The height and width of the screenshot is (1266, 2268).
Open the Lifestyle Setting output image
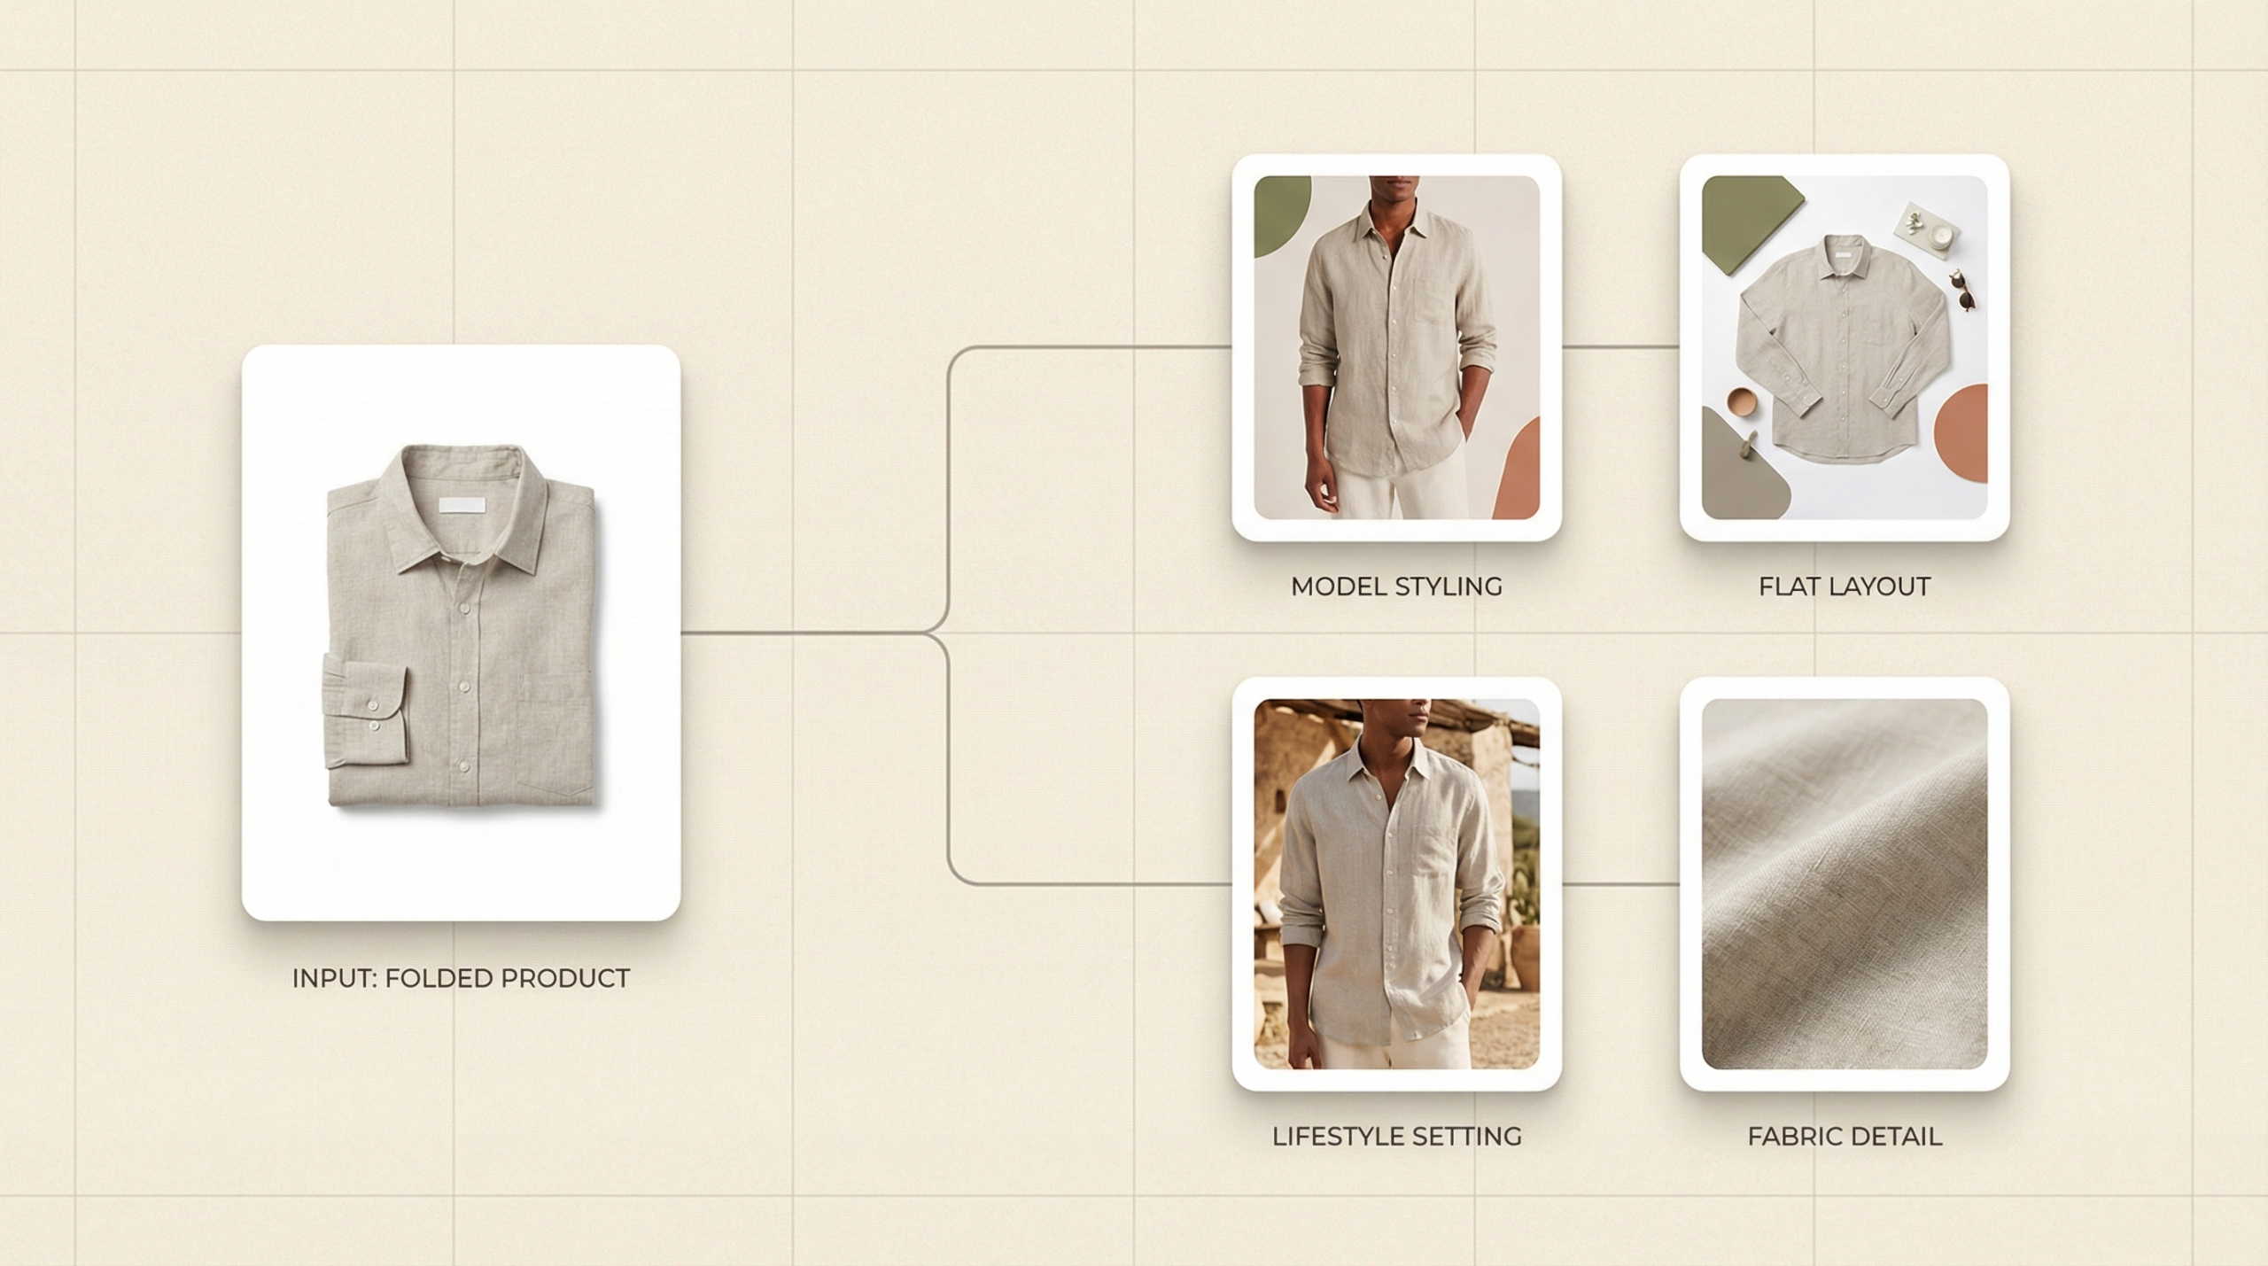(1396, 883)
